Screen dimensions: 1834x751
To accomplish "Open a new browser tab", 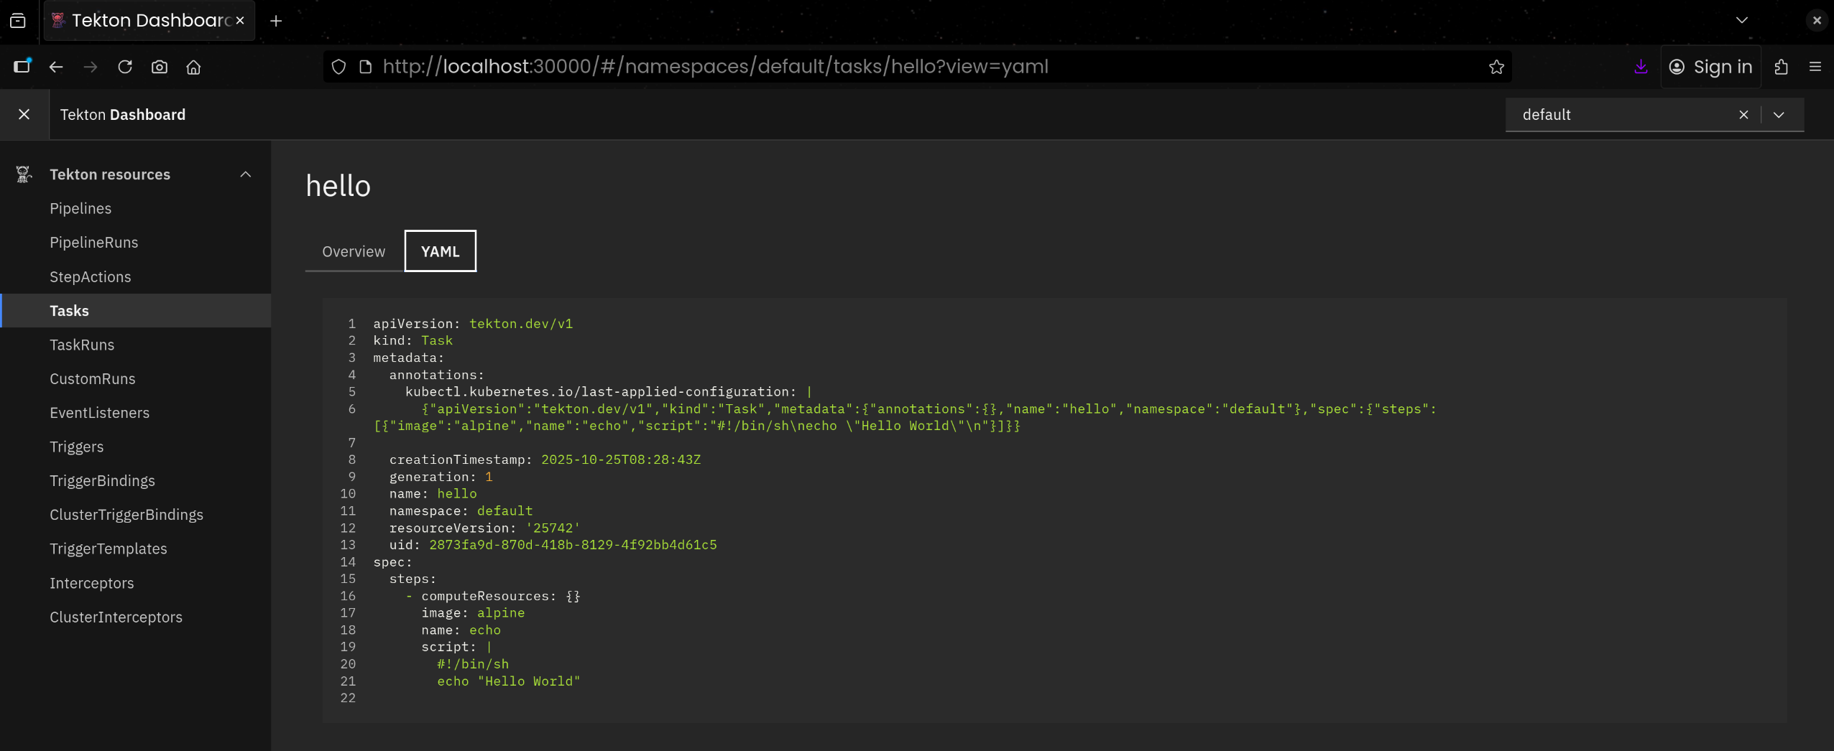I will point(276,21).
